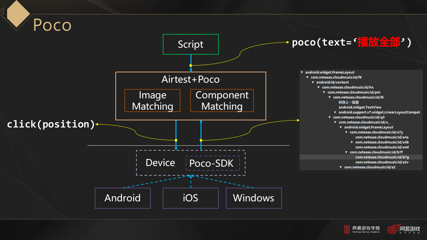
Task: Click the green Script box
Action: [190, 44]
